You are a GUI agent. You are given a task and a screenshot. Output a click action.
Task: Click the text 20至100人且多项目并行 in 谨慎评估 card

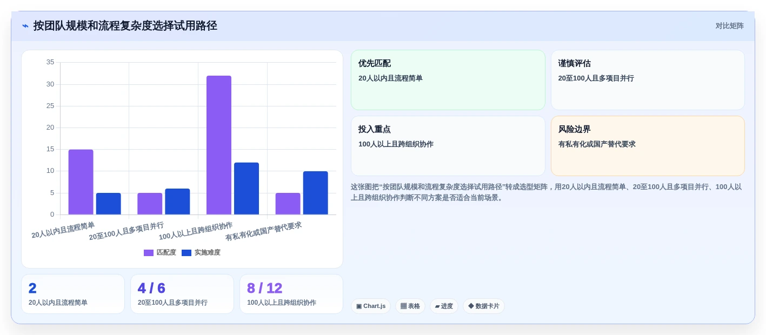(x=596, y=78)
